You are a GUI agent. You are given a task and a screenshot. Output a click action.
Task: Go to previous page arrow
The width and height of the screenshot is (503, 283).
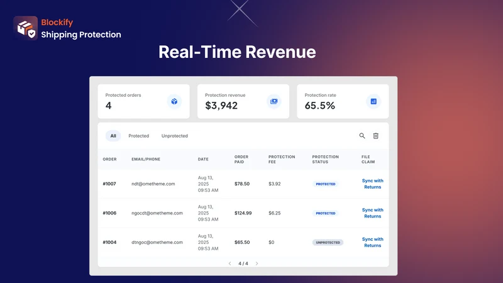229,264
